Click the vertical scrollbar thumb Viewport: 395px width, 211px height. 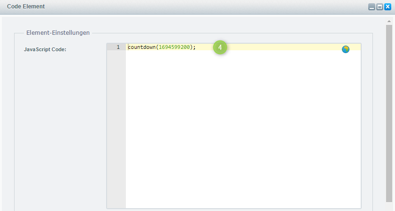point(389,113)
